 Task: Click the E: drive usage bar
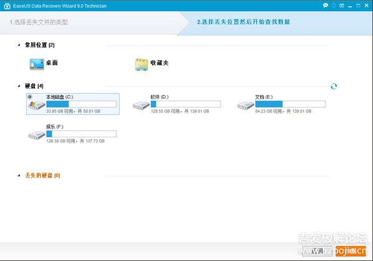pyautogui.click(x=290, y=104)
